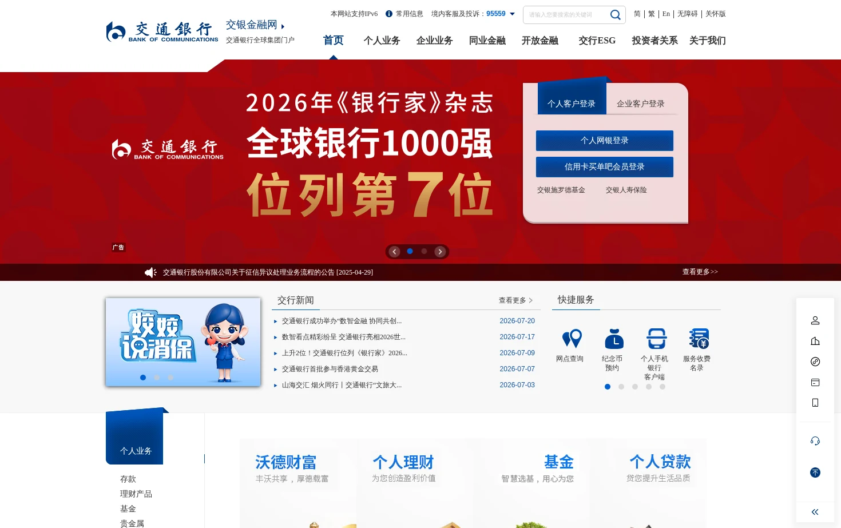Open 关于我们 navigation menu
The image size is (841, 528).
707,41
